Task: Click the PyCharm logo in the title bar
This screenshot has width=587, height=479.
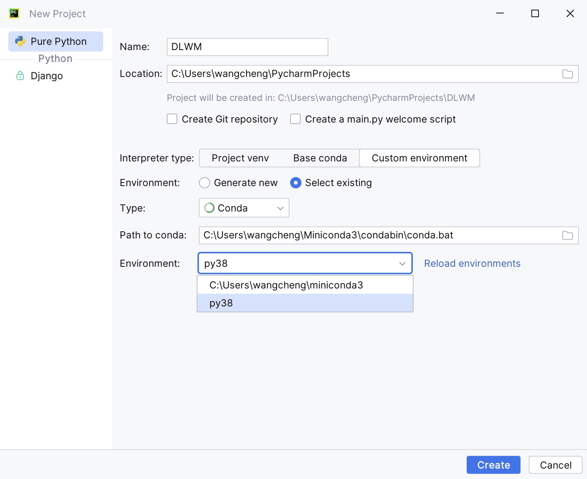Action: pos(14,13)
